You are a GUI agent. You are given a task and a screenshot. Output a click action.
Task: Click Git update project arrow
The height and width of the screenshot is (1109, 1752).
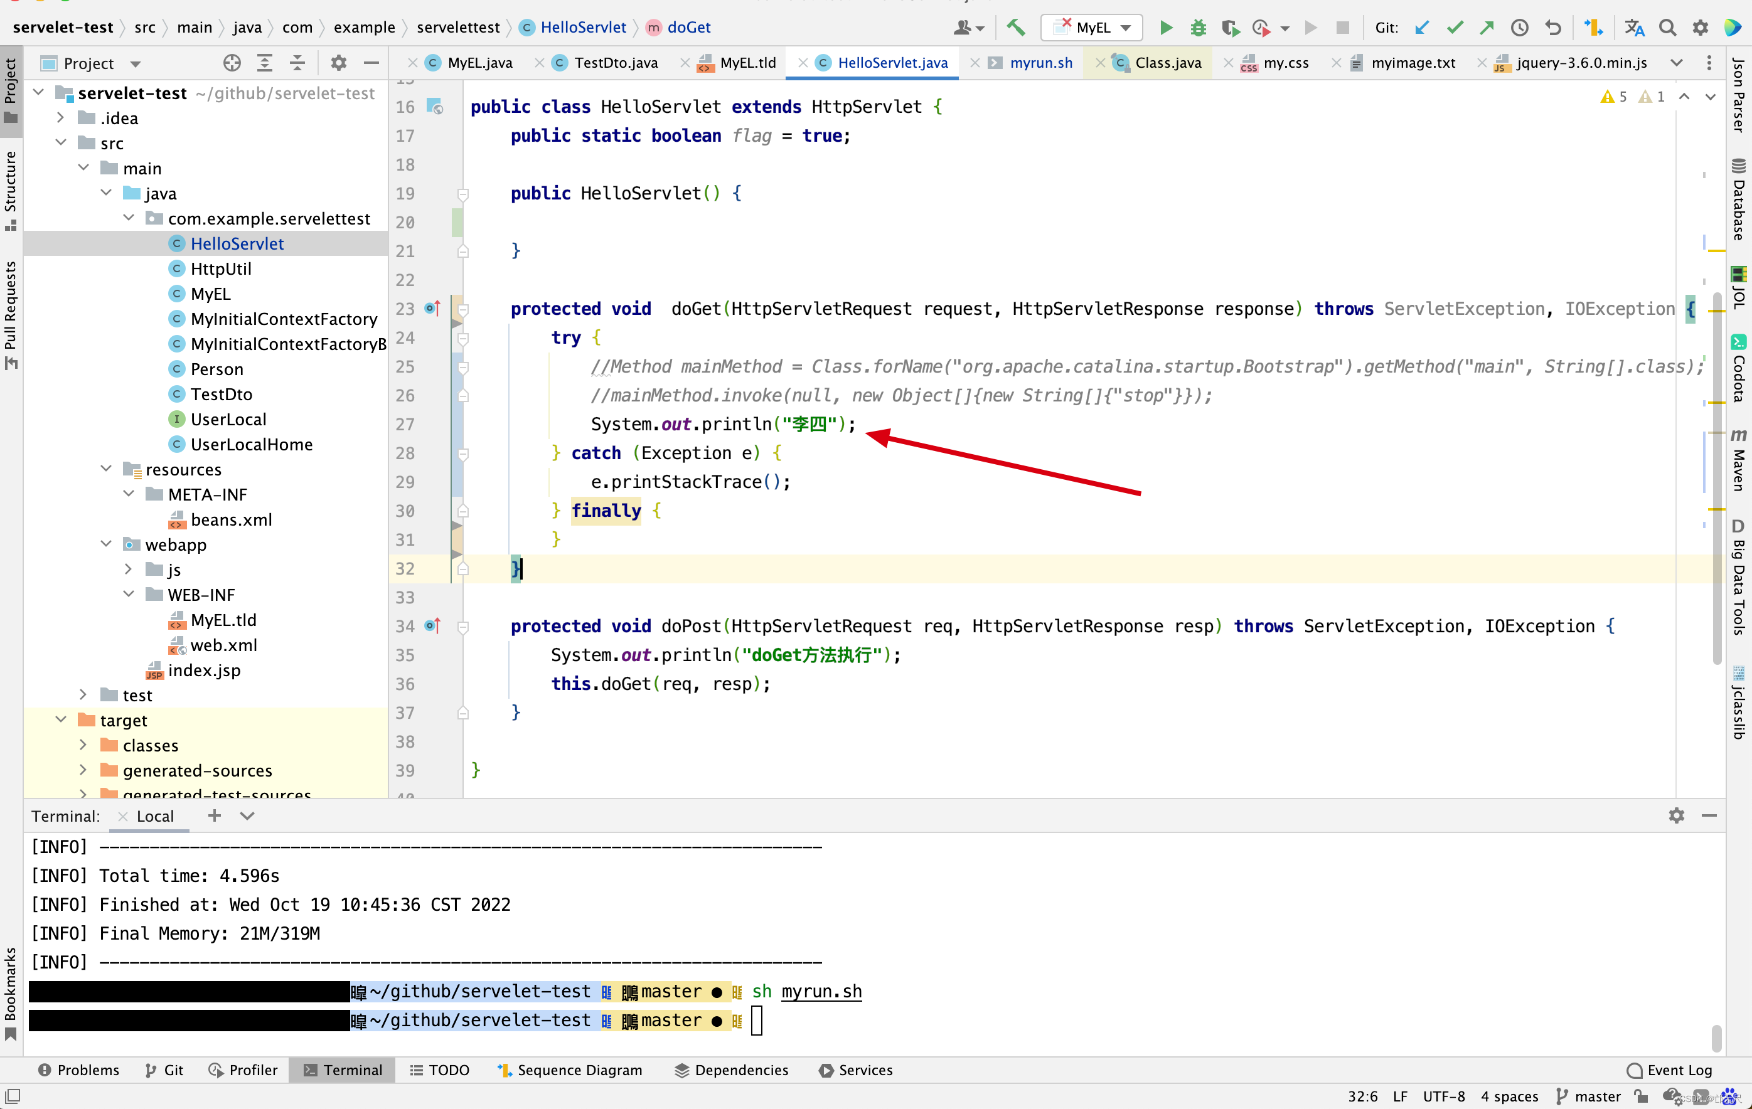1422,28
